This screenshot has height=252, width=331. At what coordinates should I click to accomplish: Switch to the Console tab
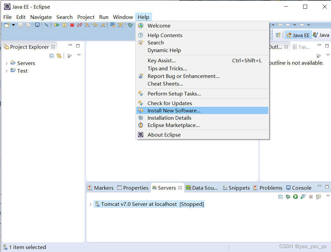299,188
